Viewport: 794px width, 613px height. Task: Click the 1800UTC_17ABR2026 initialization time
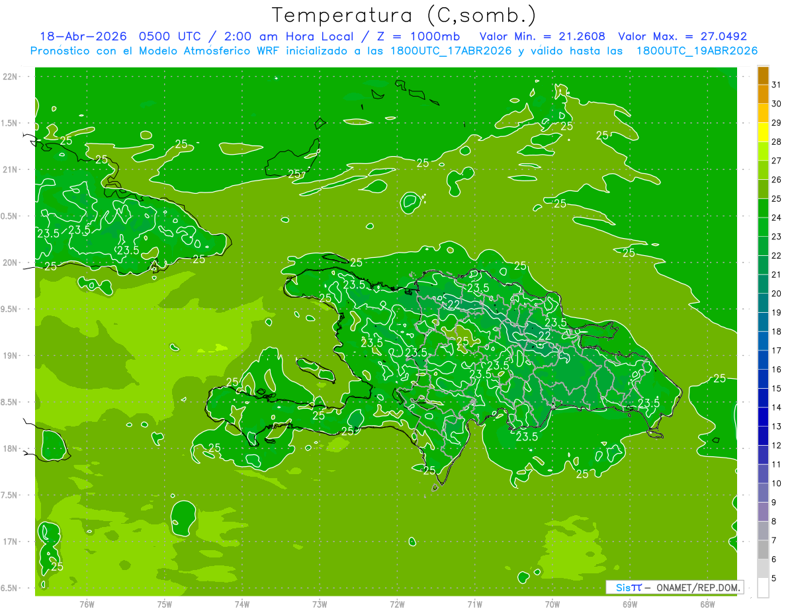tap(451, 51)
